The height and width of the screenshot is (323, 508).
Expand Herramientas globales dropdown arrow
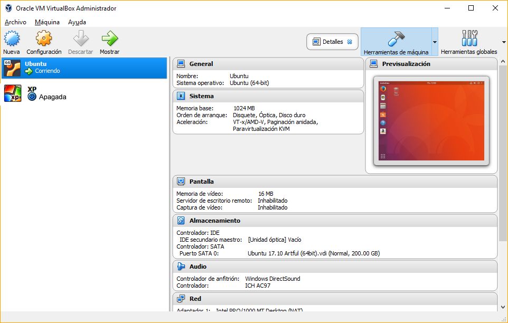tap(504, 42)
